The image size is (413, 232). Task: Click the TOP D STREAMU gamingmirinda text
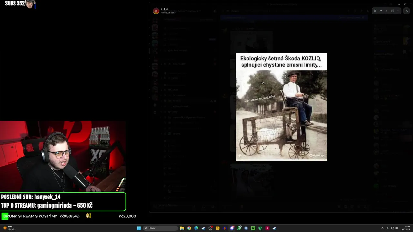[47, 205]
